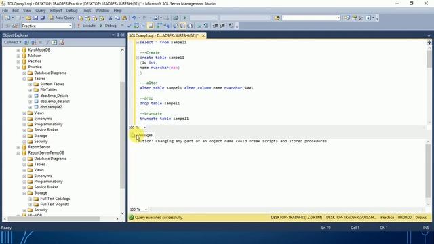Select the Messages results tab
This screenshot has width=434, height=244.
142,135
